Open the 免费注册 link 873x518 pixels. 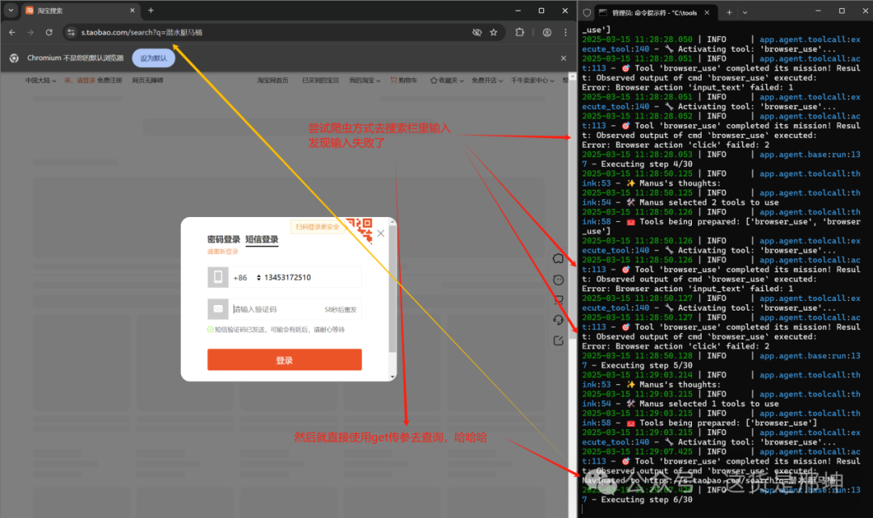click(109, 81)
